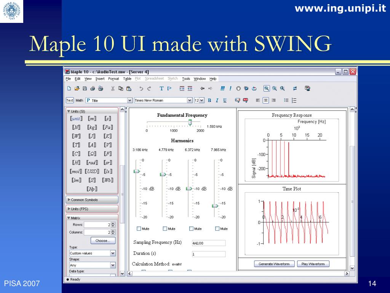Redo the last action
The height and width of the screenshot is (293, 390).
tap(149, 89)
